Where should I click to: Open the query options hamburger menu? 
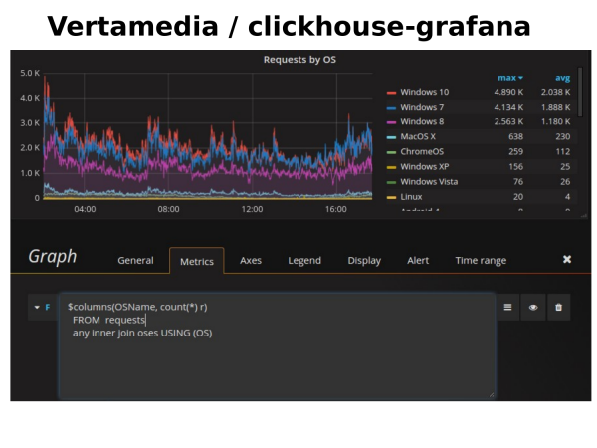508,308
